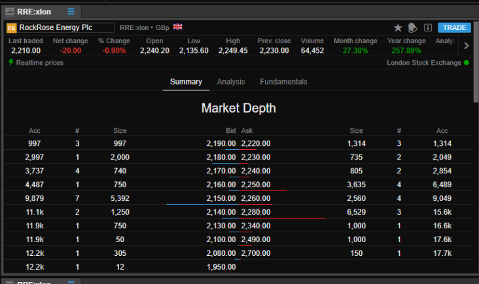The height and width of the screenshot is (284, 479).
Task: Click bid price 2,190.00
Action: pos(221,143)
